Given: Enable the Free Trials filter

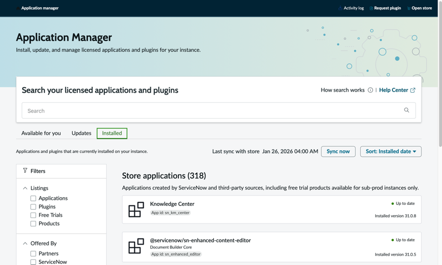Looking at the screenshot, I should coord(33,215).
